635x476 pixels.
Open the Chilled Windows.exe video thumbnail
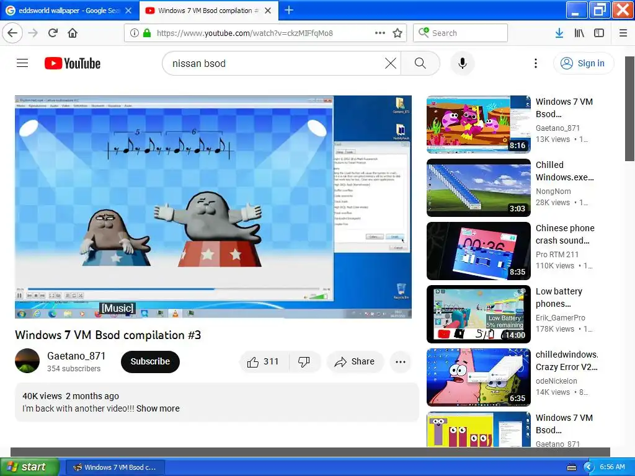479,188
